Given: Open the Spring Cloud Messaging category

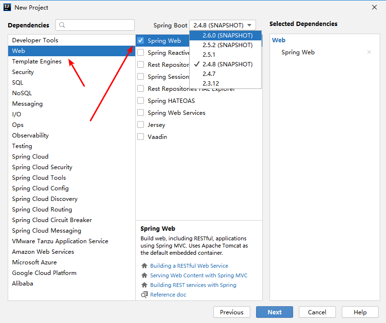Looking at the screenshot, I should click(x=72, y=230).
